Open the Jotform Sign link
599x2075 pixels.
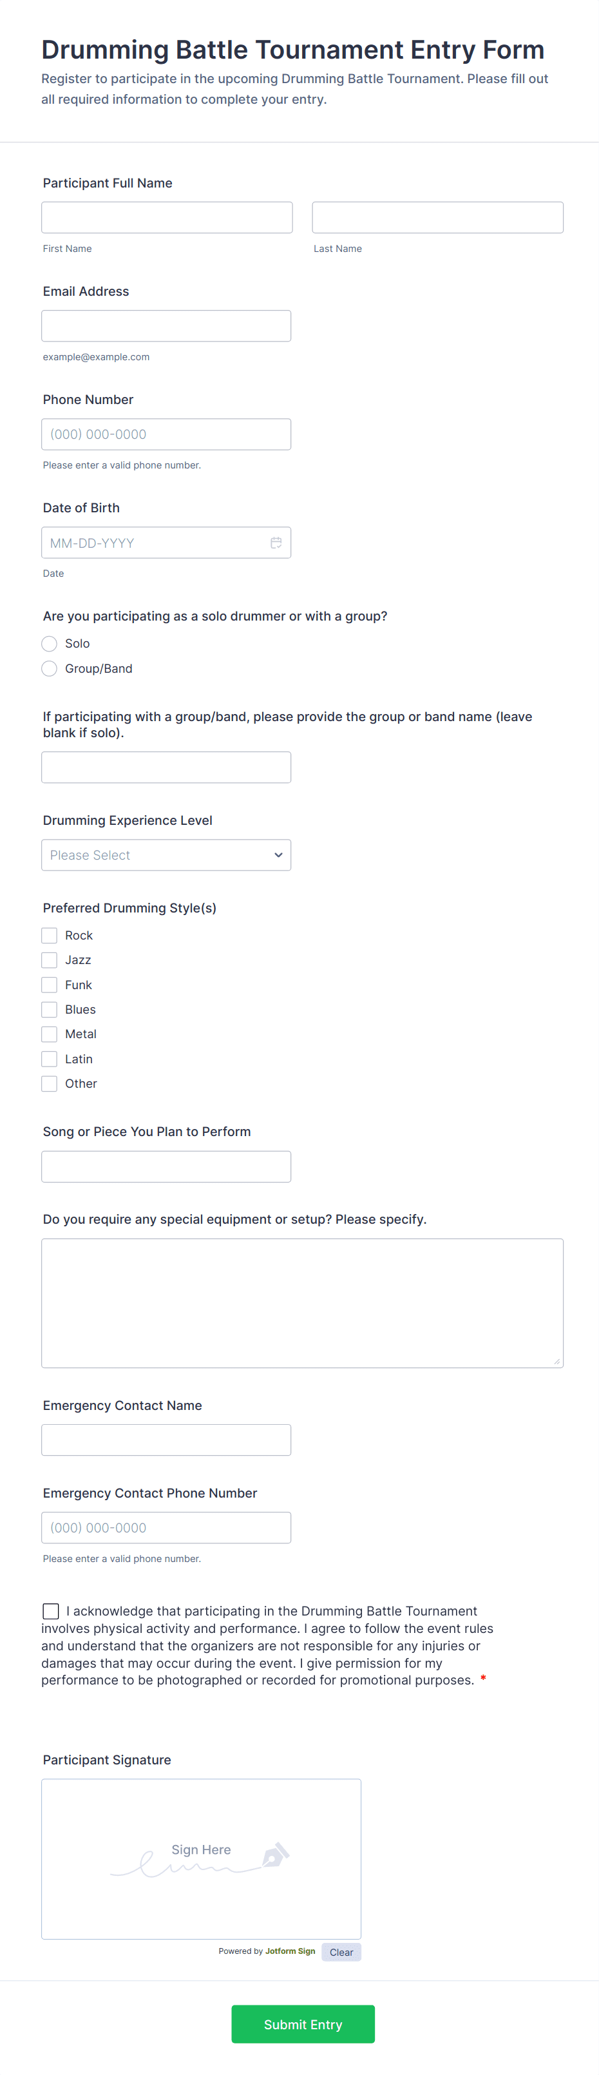(x=290, y=1951)
